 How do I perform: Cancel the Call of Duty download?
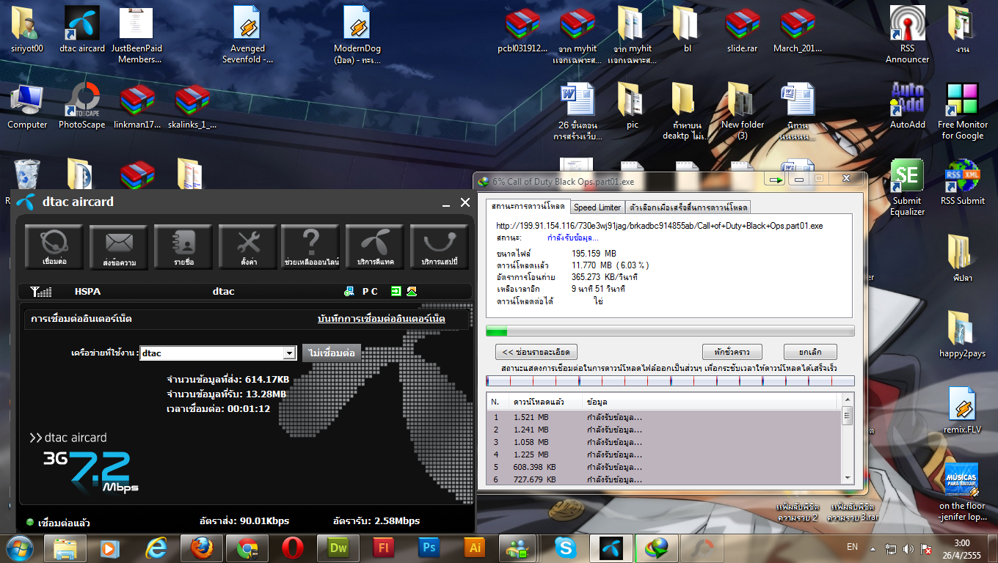810,352
